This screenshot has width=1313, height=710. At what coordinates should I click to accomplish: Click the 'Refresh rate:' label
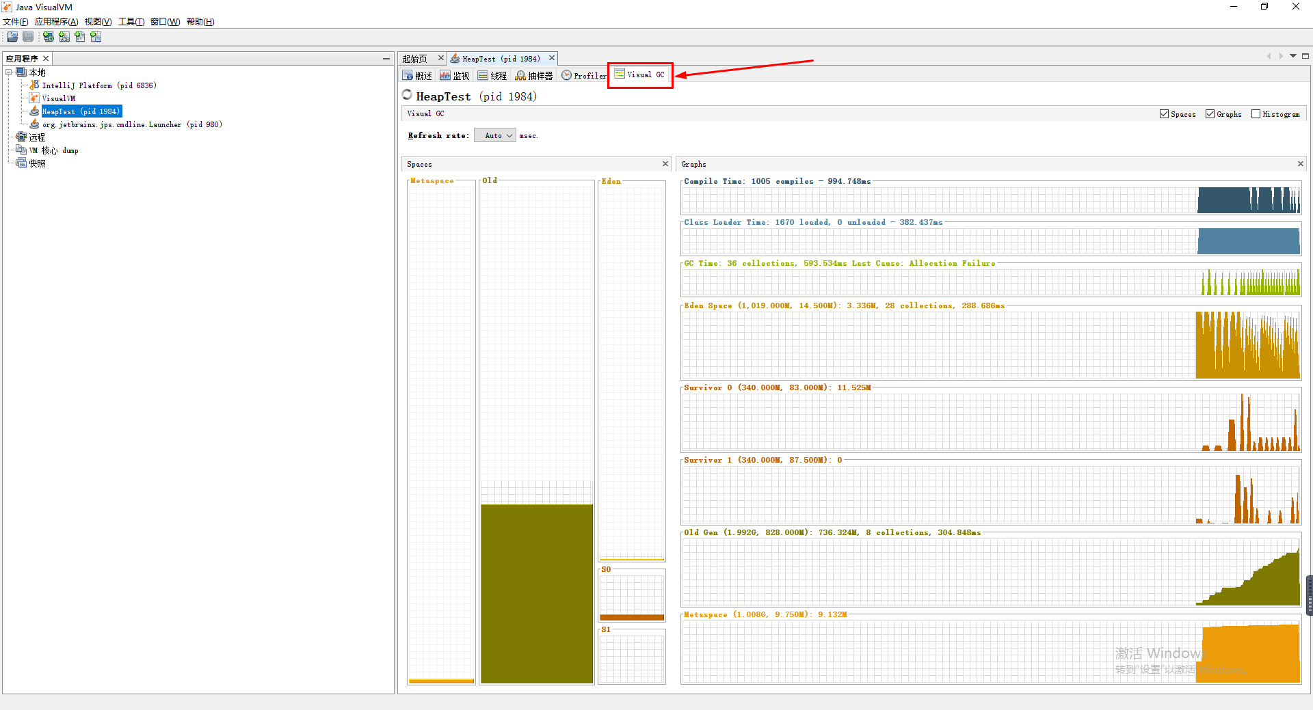coord(438,136)
